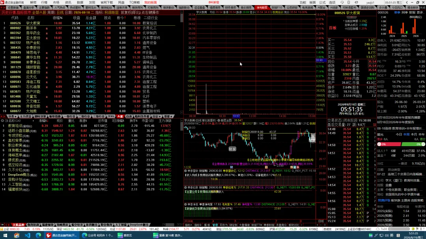The width and height of the screenshot is (426, 239).
Task: Click the 10:57 time marker on intraday chart
Action: tap(236, 116)
